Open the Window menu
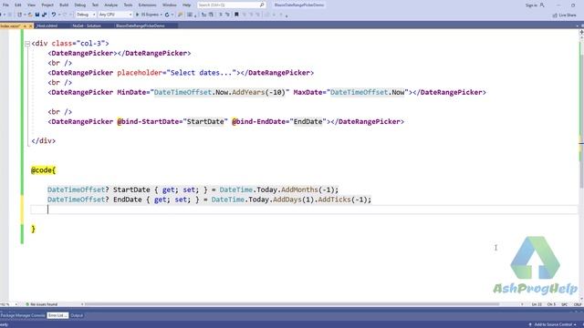Screen dimensions: 584x328 coord(170,5)
